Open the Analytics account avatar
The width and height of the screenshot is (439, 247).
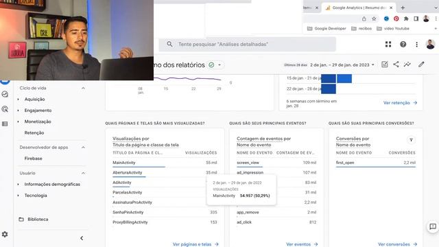[x=430, y=44]
